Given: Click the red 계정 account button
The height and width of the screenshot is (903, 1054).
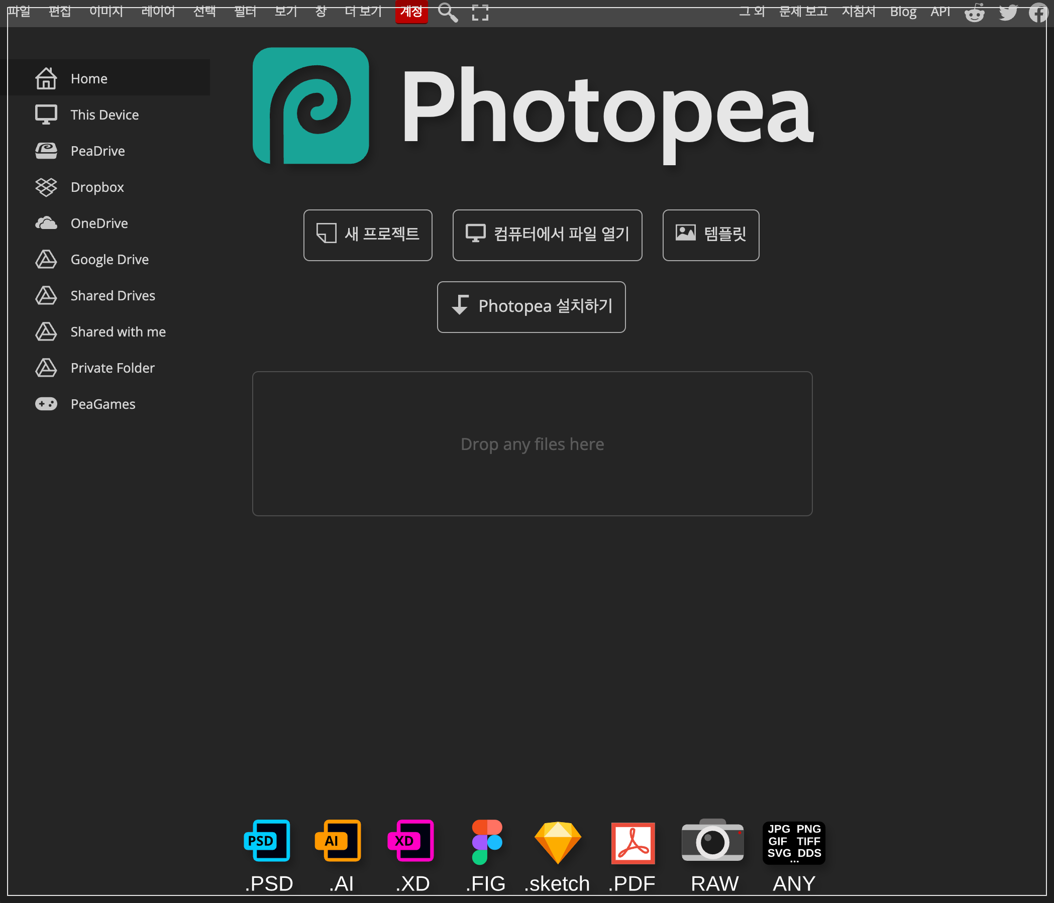Looking at the screenshot, I should pyautogui.click(x=411, y=11).
